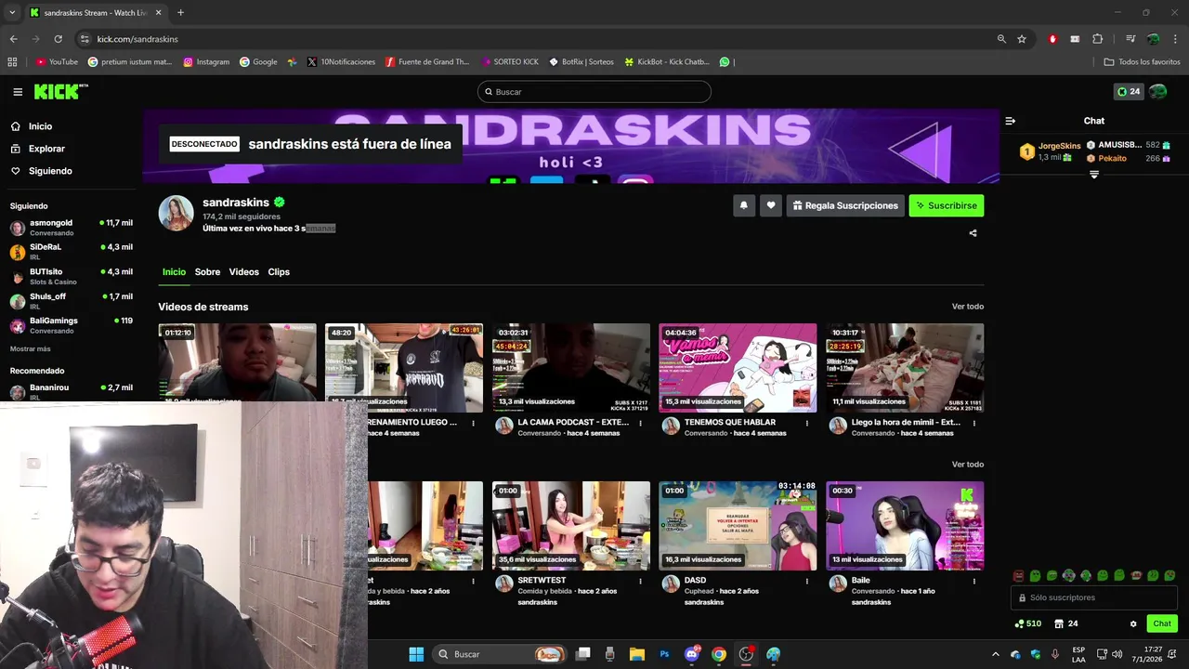Click the green Chat send button
This screenshot has width=1189, height=669.
click(x=1162, y=623)
